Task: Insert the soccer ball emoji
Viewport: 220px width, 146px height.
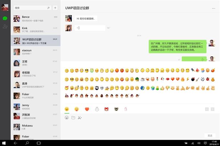Action: pyautogui.click(x=202, y=79)
